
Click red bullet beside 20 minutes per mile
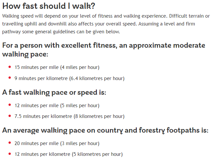pyautogui.click(x=9, y=143)
